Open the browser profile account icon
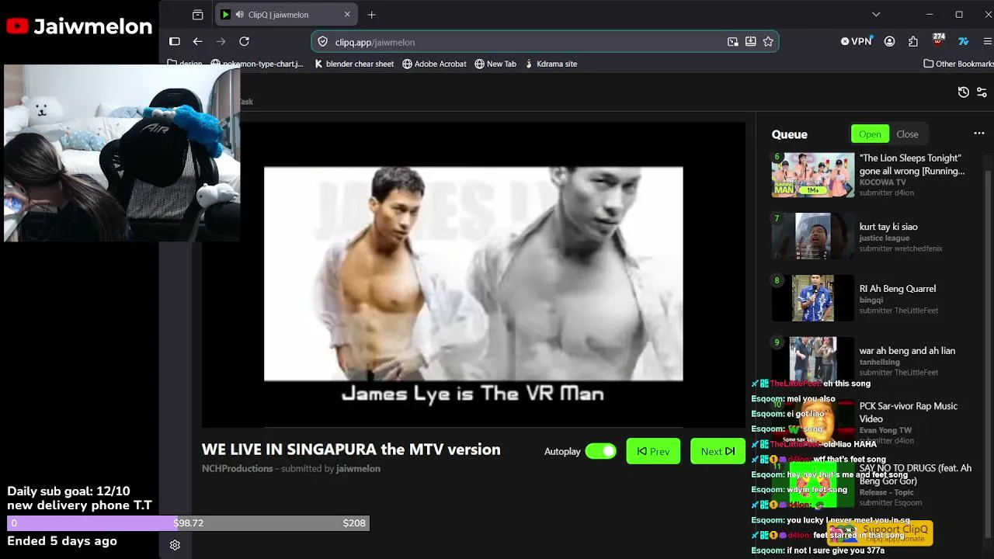Viewport: 994px width, 559px height. [x=890, y=42]
